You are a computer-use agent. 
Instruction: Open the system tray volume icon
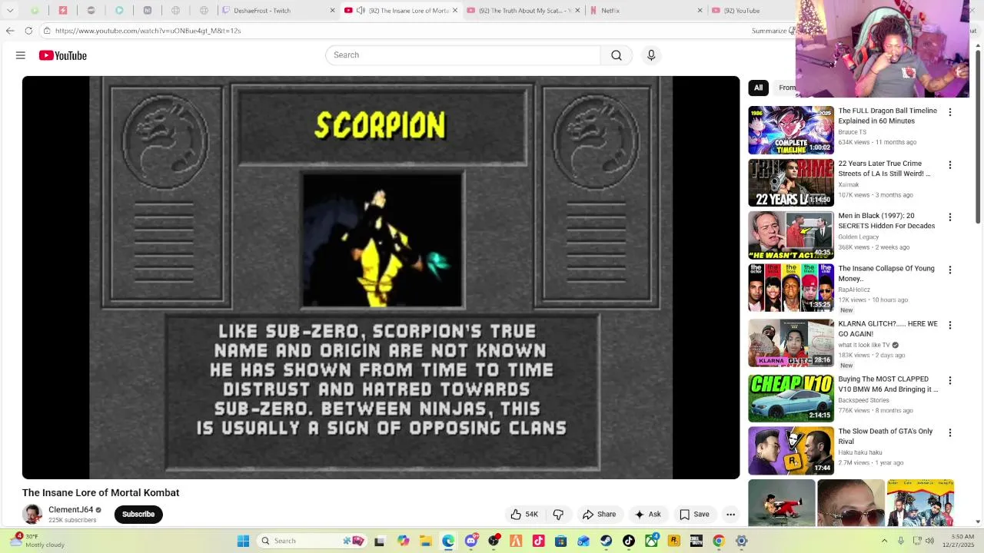929,541
